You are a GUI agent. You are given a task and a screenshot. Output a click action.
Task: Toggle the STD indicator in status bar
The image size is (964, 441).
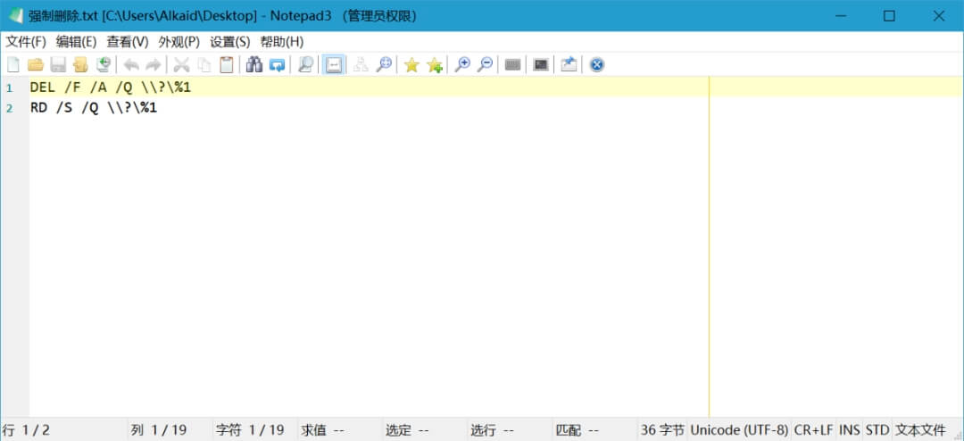(x=877, y=430)
